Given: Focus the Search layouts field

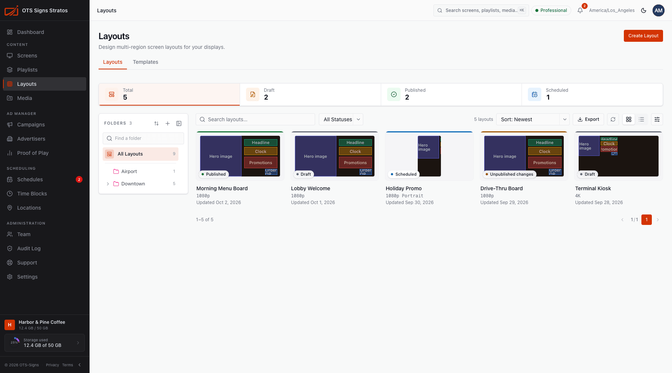Looking at the screenshot, I should (x=255, y=119).
